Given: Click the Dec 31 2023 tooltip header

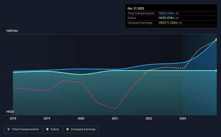Looking at the screenshot, I should click(x=136, y=8).
